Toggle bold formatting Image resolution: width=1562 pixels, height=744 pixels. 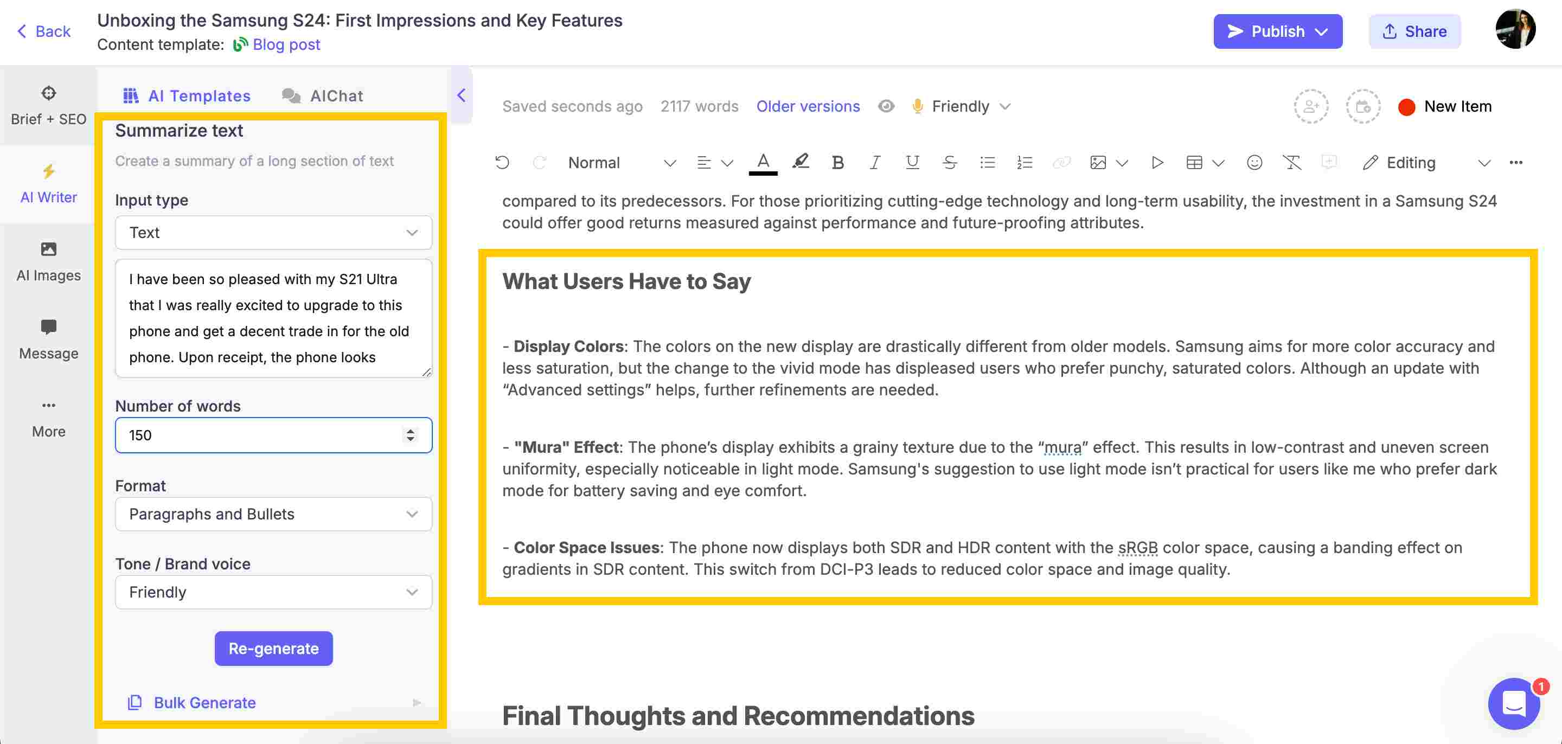(x=837, y=163)
